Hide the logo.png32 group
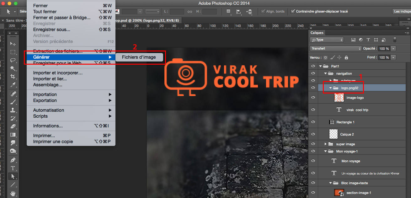The image size is (411, 198). click(x=313, y=88)
